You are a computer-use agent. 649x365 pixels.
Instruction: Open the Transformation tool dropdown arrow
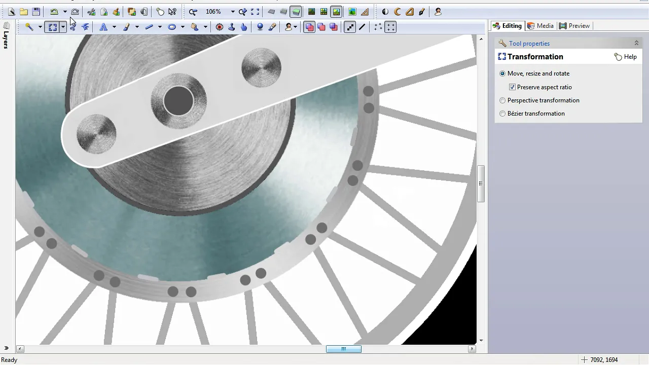[x=63, y=27]
